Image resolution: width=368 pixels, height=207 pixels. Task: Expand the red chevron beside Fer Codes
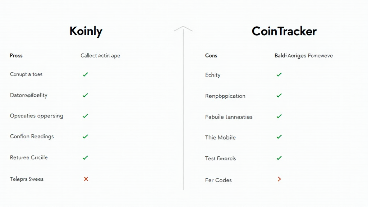279,179
